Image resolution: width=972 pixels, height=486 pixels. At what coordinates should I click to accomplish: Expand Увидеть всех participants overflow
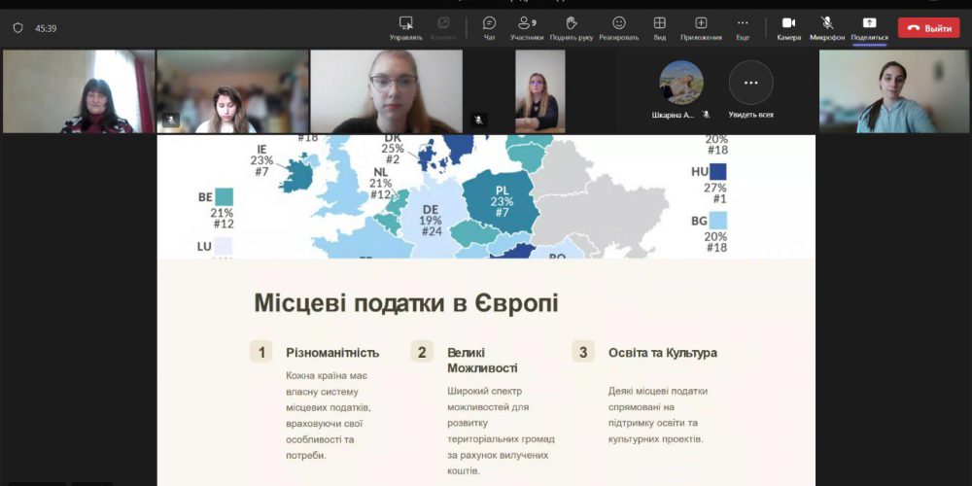[750, 84]
